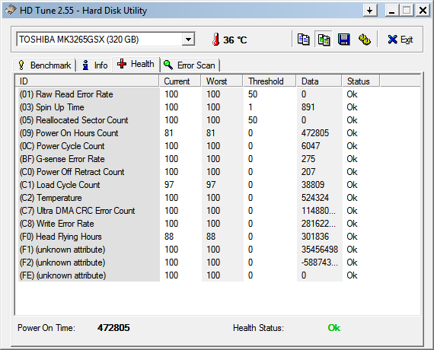Switch to the Info tab

coord(95,65)
